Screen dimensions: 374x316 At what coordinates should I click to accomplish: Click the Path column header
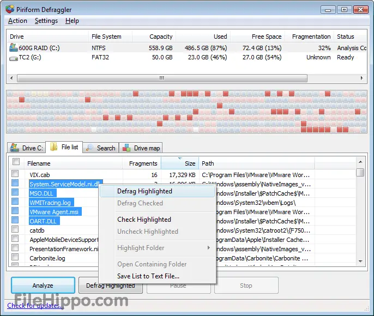click(257, 163)
